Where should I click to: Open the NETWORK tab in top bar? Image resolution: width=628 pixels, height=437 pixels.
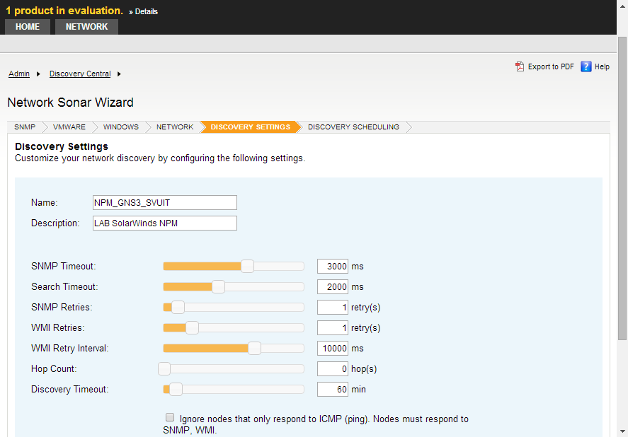[x=86, y=27]
